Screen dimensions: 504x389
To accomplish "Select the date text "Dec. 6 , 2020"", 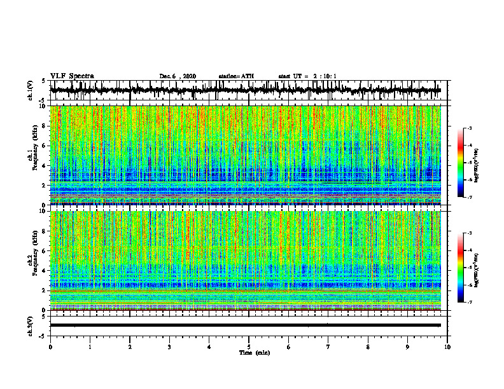I will click(x=178, y=76).
